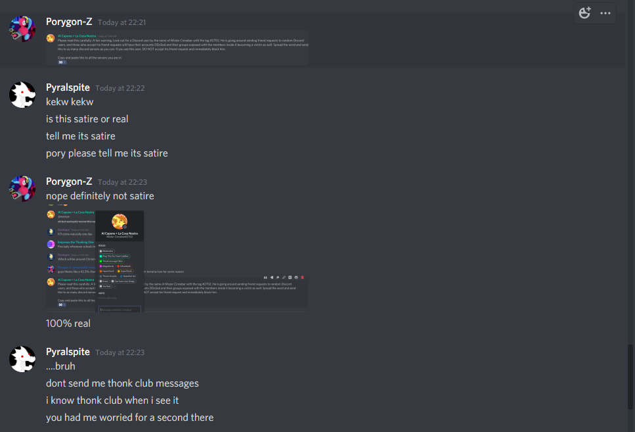Viewport: 635px width, 432px height.
Task: Open Pyralspite's avatar beside '....bruh' message
Action: [x=22, y=359]
